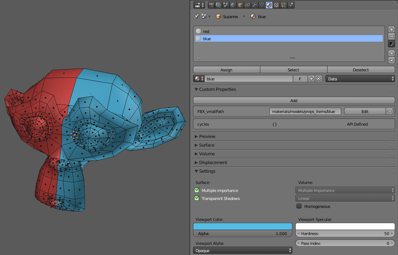The height and width of the screenshot is (255, 398).
Task: Expand the Displacement panel
Action: pos(196,163)
